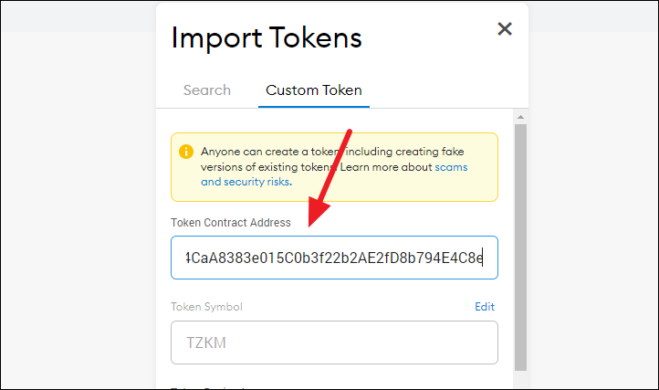The height and width of the screenshot is (390, 659).
Task: Open the blue 'scams' link
Action: (451, 167)
